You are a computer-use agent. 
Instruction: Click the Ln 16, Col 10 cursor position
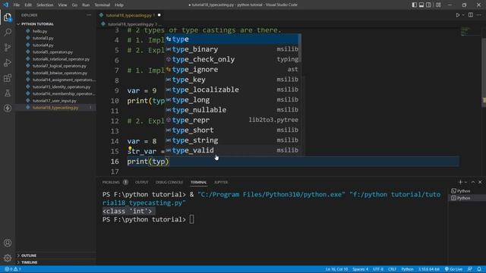click(x=336, y=269)
